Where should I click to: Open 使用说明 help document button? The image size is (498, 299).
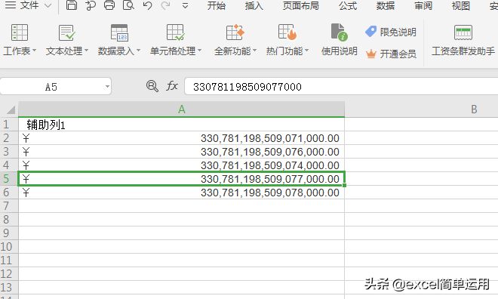coord(340,39)
